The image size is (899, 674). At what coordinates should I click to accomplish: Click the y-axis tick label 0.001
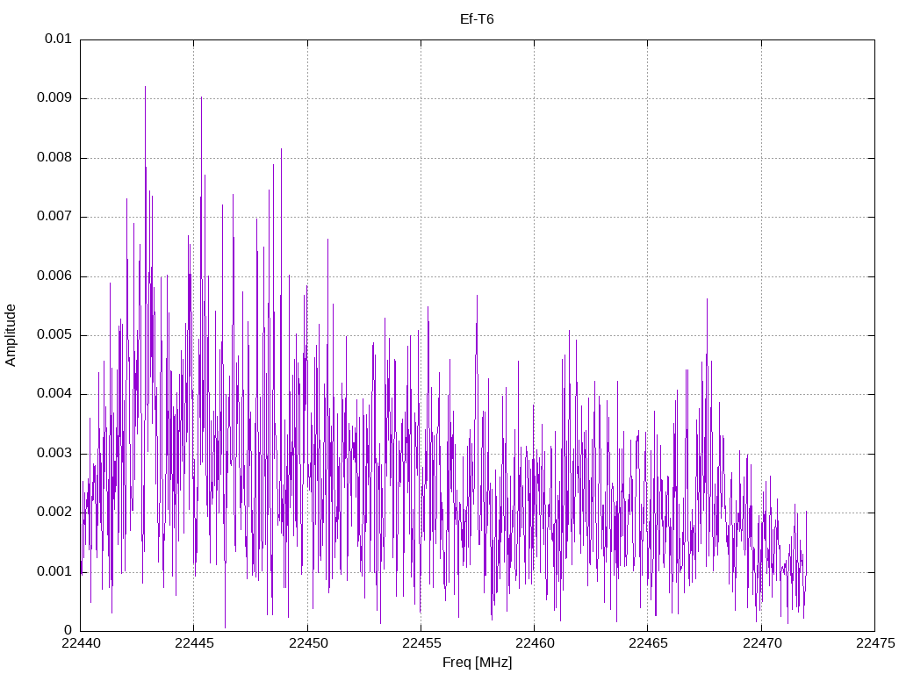(x=54, y=572)
